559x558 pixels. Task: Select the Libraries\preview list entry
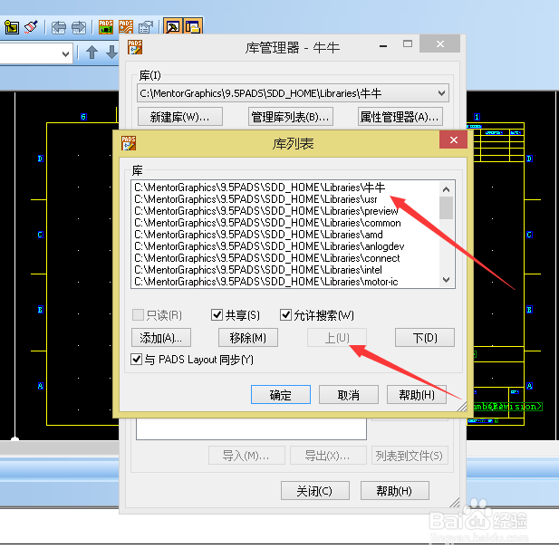click(285, 211)
